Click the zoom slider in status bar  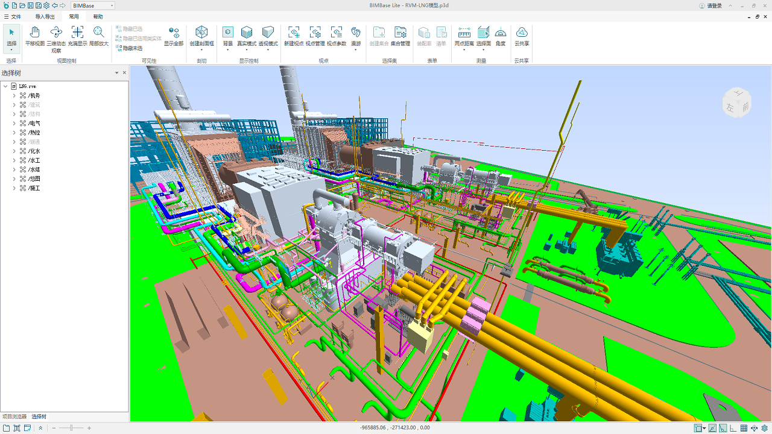coord(72,428)
